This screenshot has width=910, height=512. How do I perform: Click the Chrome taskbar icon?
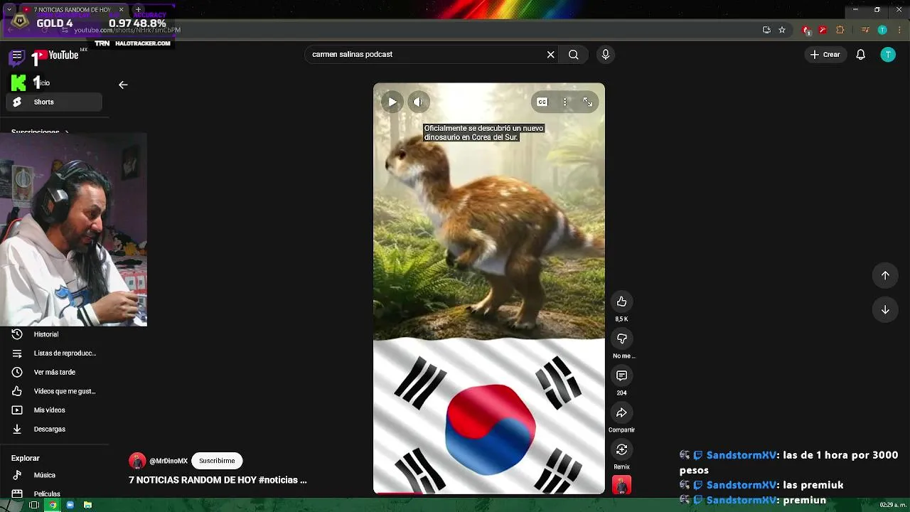[52, 505]
